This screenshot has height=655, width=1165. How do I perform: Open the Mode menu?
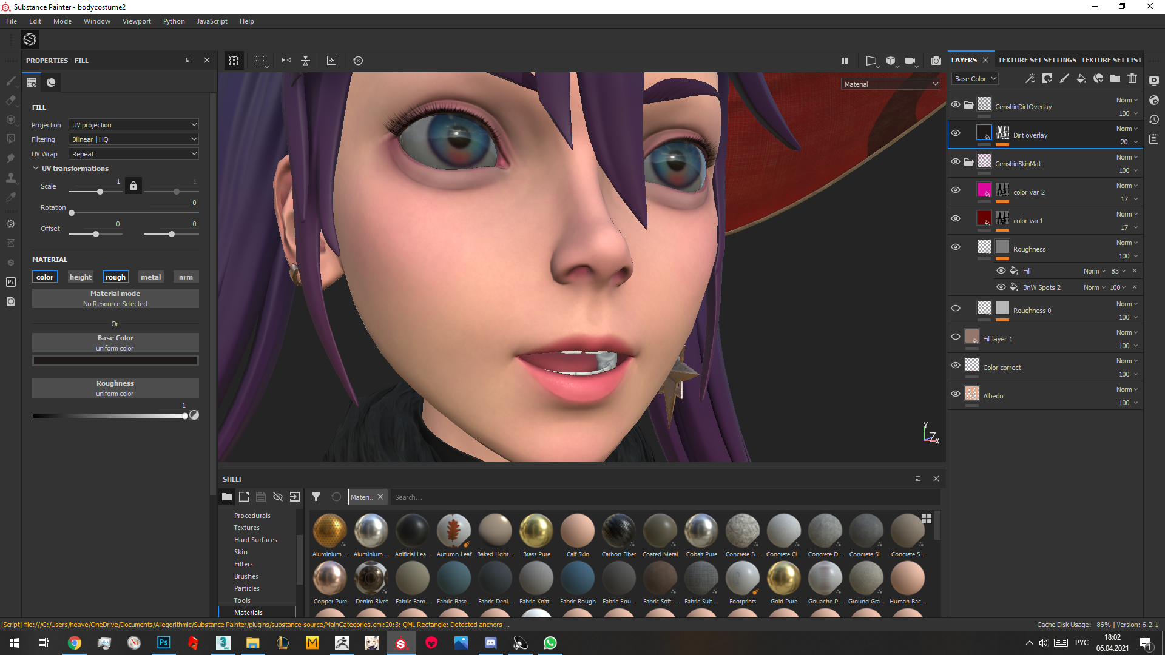62,21
